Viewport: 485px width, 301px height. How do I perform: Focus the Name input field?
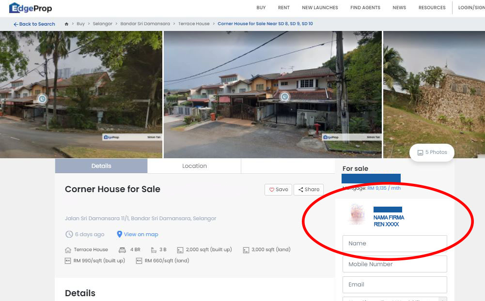395,243
